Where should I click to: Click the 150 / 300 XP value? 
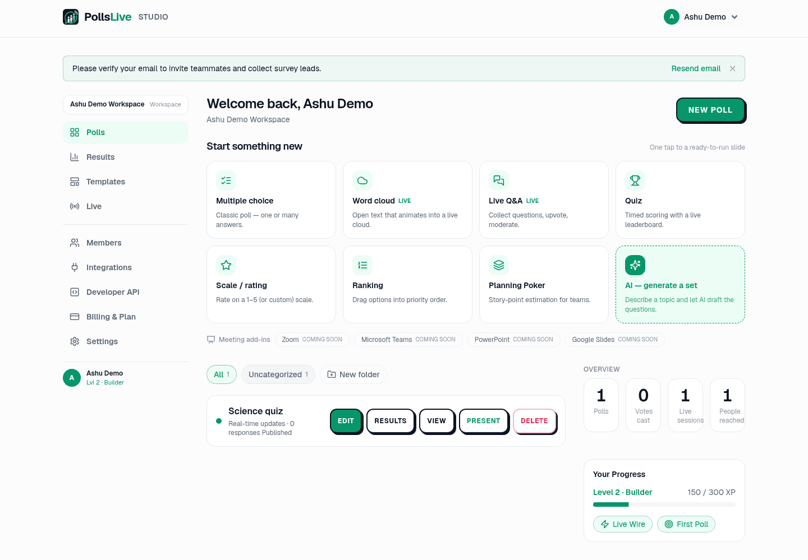(711, 492)
